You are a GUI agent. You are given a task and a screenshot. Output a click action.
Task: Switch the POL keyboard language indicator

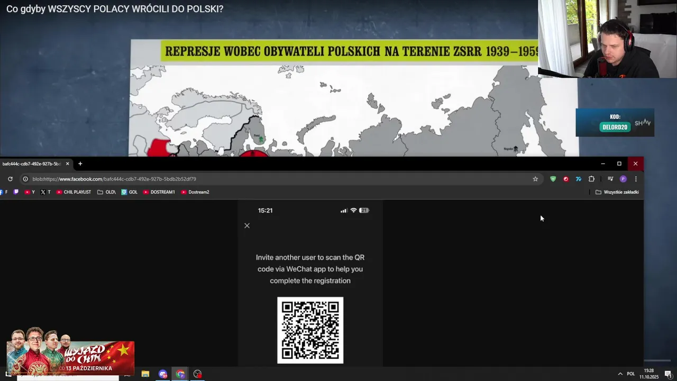coord(631,374)
